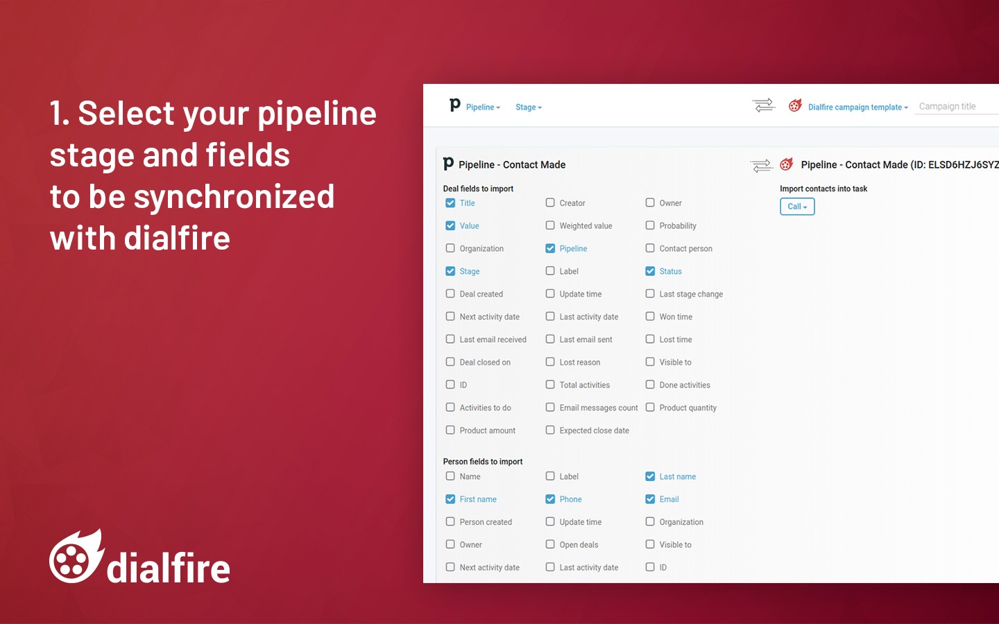Image resolution: width=999 pixels, height=624 pixels.
Task: Check the Deal created field
Action: pyautogui.click(x=450, y=294)
